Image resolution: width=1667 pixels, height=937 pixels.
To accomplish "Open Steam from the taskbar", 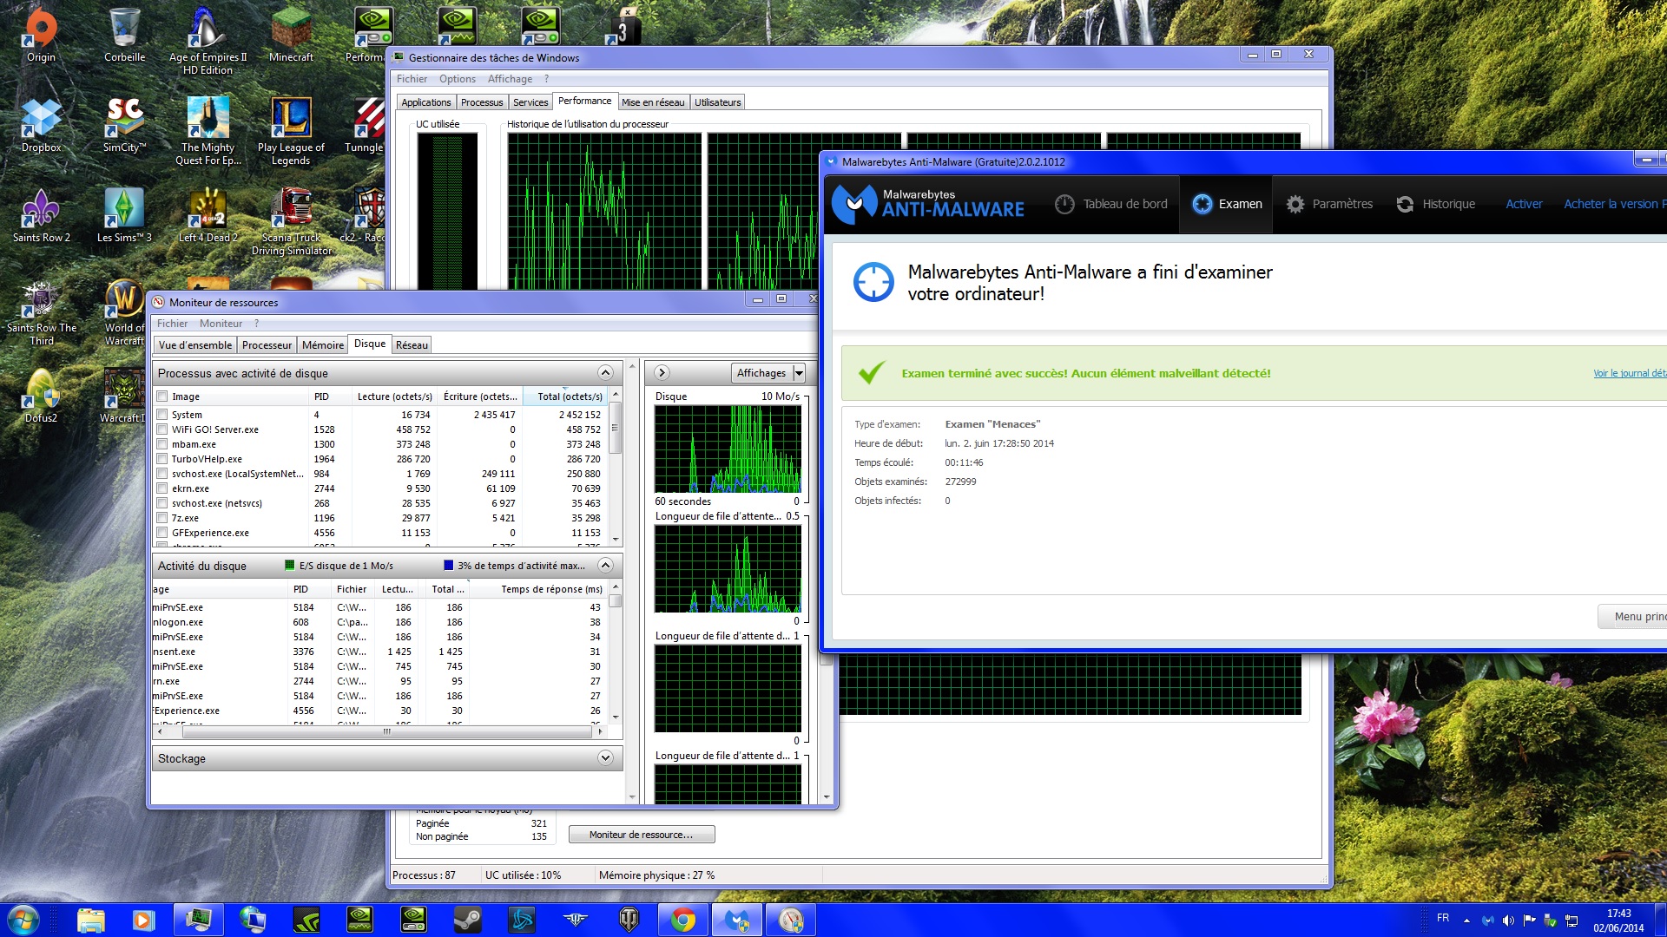I will coord(468,920).
